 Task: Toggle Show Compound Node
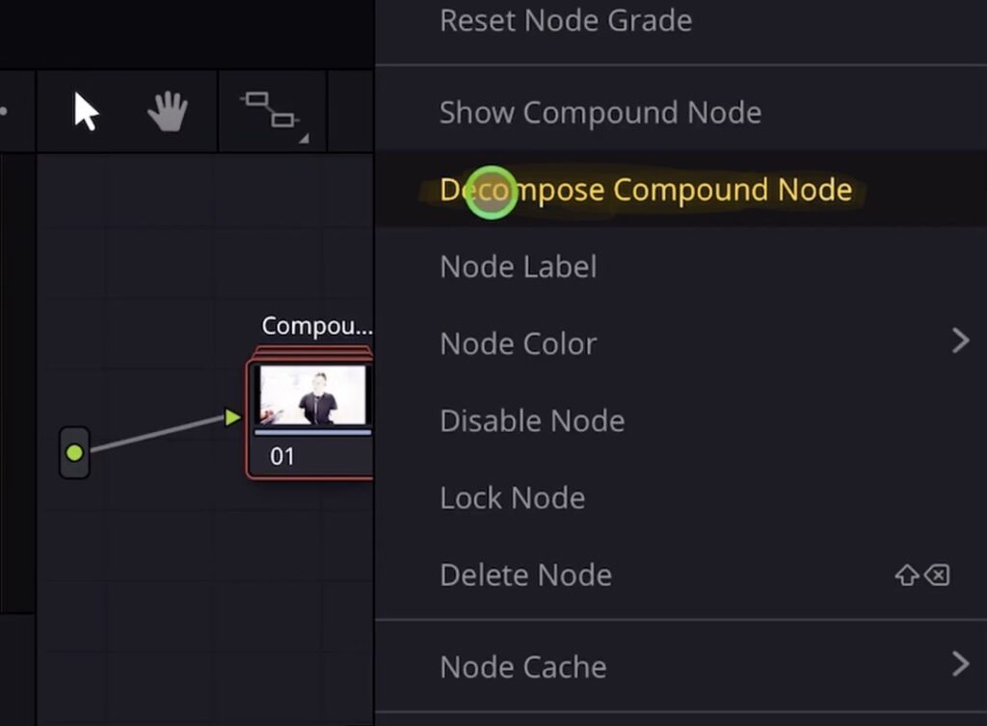[x=600, y=112]
